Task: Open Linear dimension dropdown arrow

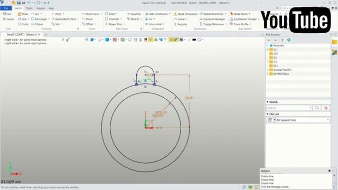Action: point(187,19)
